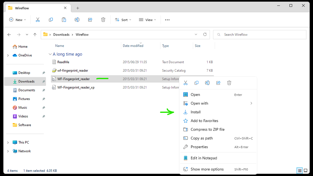Click the Share icon in the context menu
This screenshot has height=176, width=313.
(218, 83)
